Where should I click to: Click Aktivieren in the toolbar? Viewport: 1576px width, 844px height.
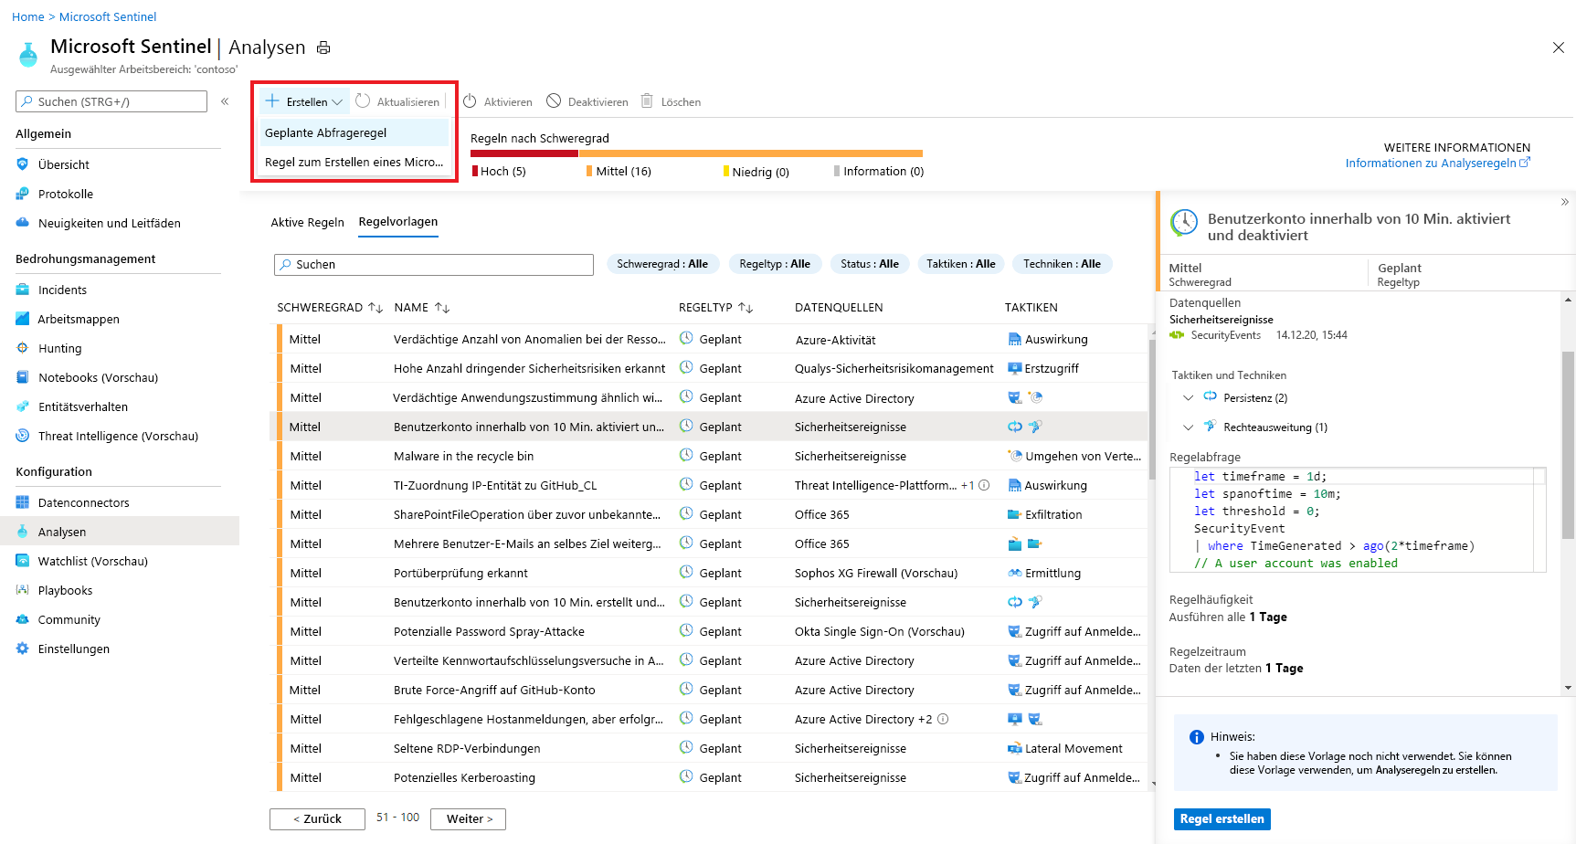[498, 101]
